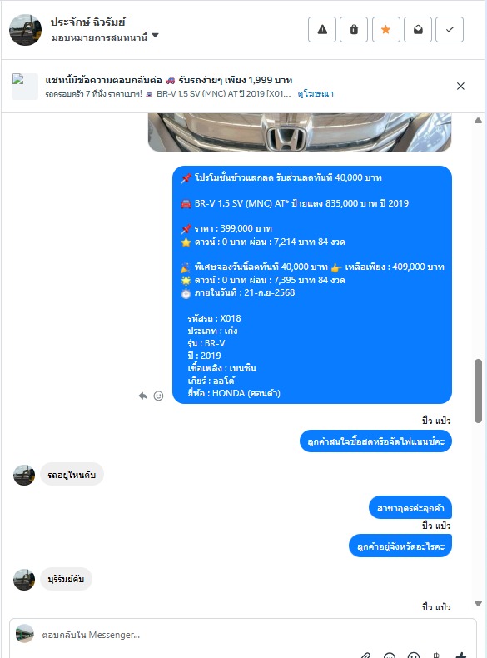Dismiss the ad reply banner

coord(460,86)
